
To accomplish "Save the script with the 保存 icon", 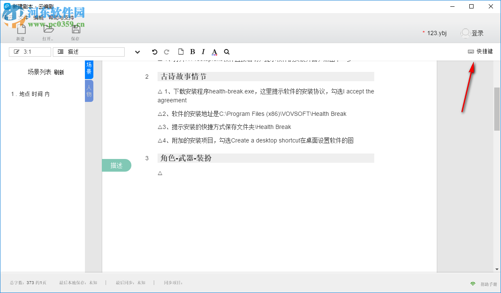I will point(76,30).
